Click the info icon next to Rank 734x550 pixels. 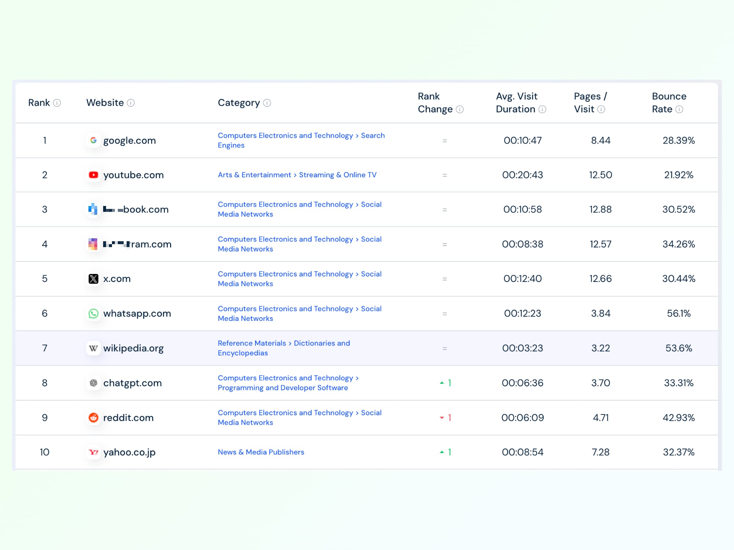(x=57, y=103)
